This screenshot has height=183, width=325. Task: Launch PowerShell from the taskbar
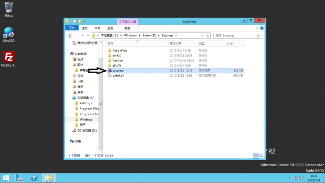34,178
